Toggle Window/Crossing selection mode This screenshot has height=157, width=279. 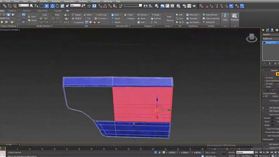[x=47, y=6]
